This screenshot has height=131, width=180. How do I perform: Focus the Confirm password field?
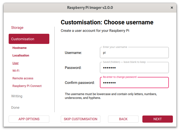pos(134,83)
